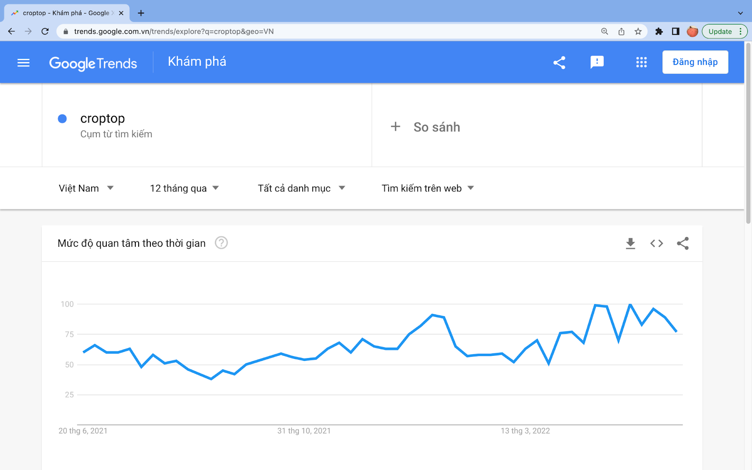Image resolution: width=752 pixels, height=470 pixels.
Task: Click the Mức độ quan tâm theo thời gian heading
Action: coord(132,243)
